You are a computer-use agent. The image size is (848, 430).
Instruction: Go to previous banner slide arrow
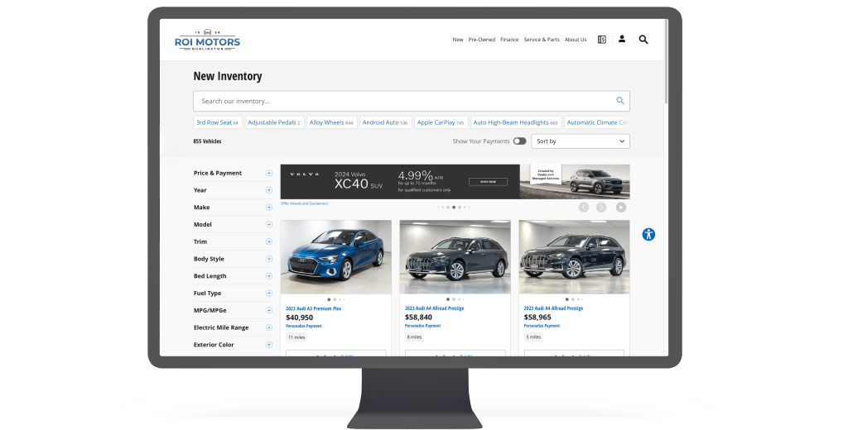(x=584, y=208)
